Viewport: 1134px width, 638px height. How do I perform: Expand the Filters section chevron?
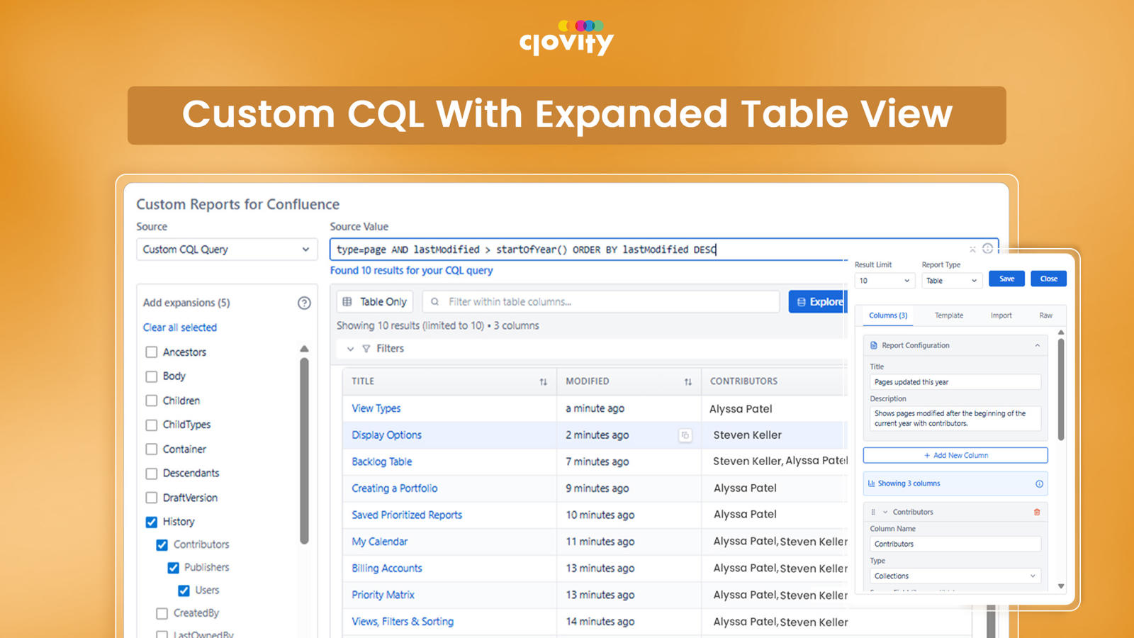[x=350, y=349]
